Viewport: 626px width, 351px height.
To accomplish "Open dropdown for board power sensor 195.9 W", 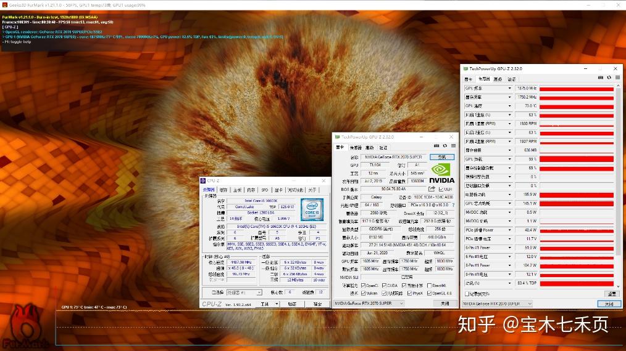I will pyautogui.click(x=509, y=195).
